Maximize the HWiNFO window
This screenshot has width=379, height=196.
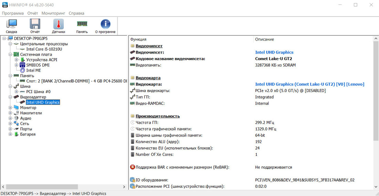coord(355,5)
